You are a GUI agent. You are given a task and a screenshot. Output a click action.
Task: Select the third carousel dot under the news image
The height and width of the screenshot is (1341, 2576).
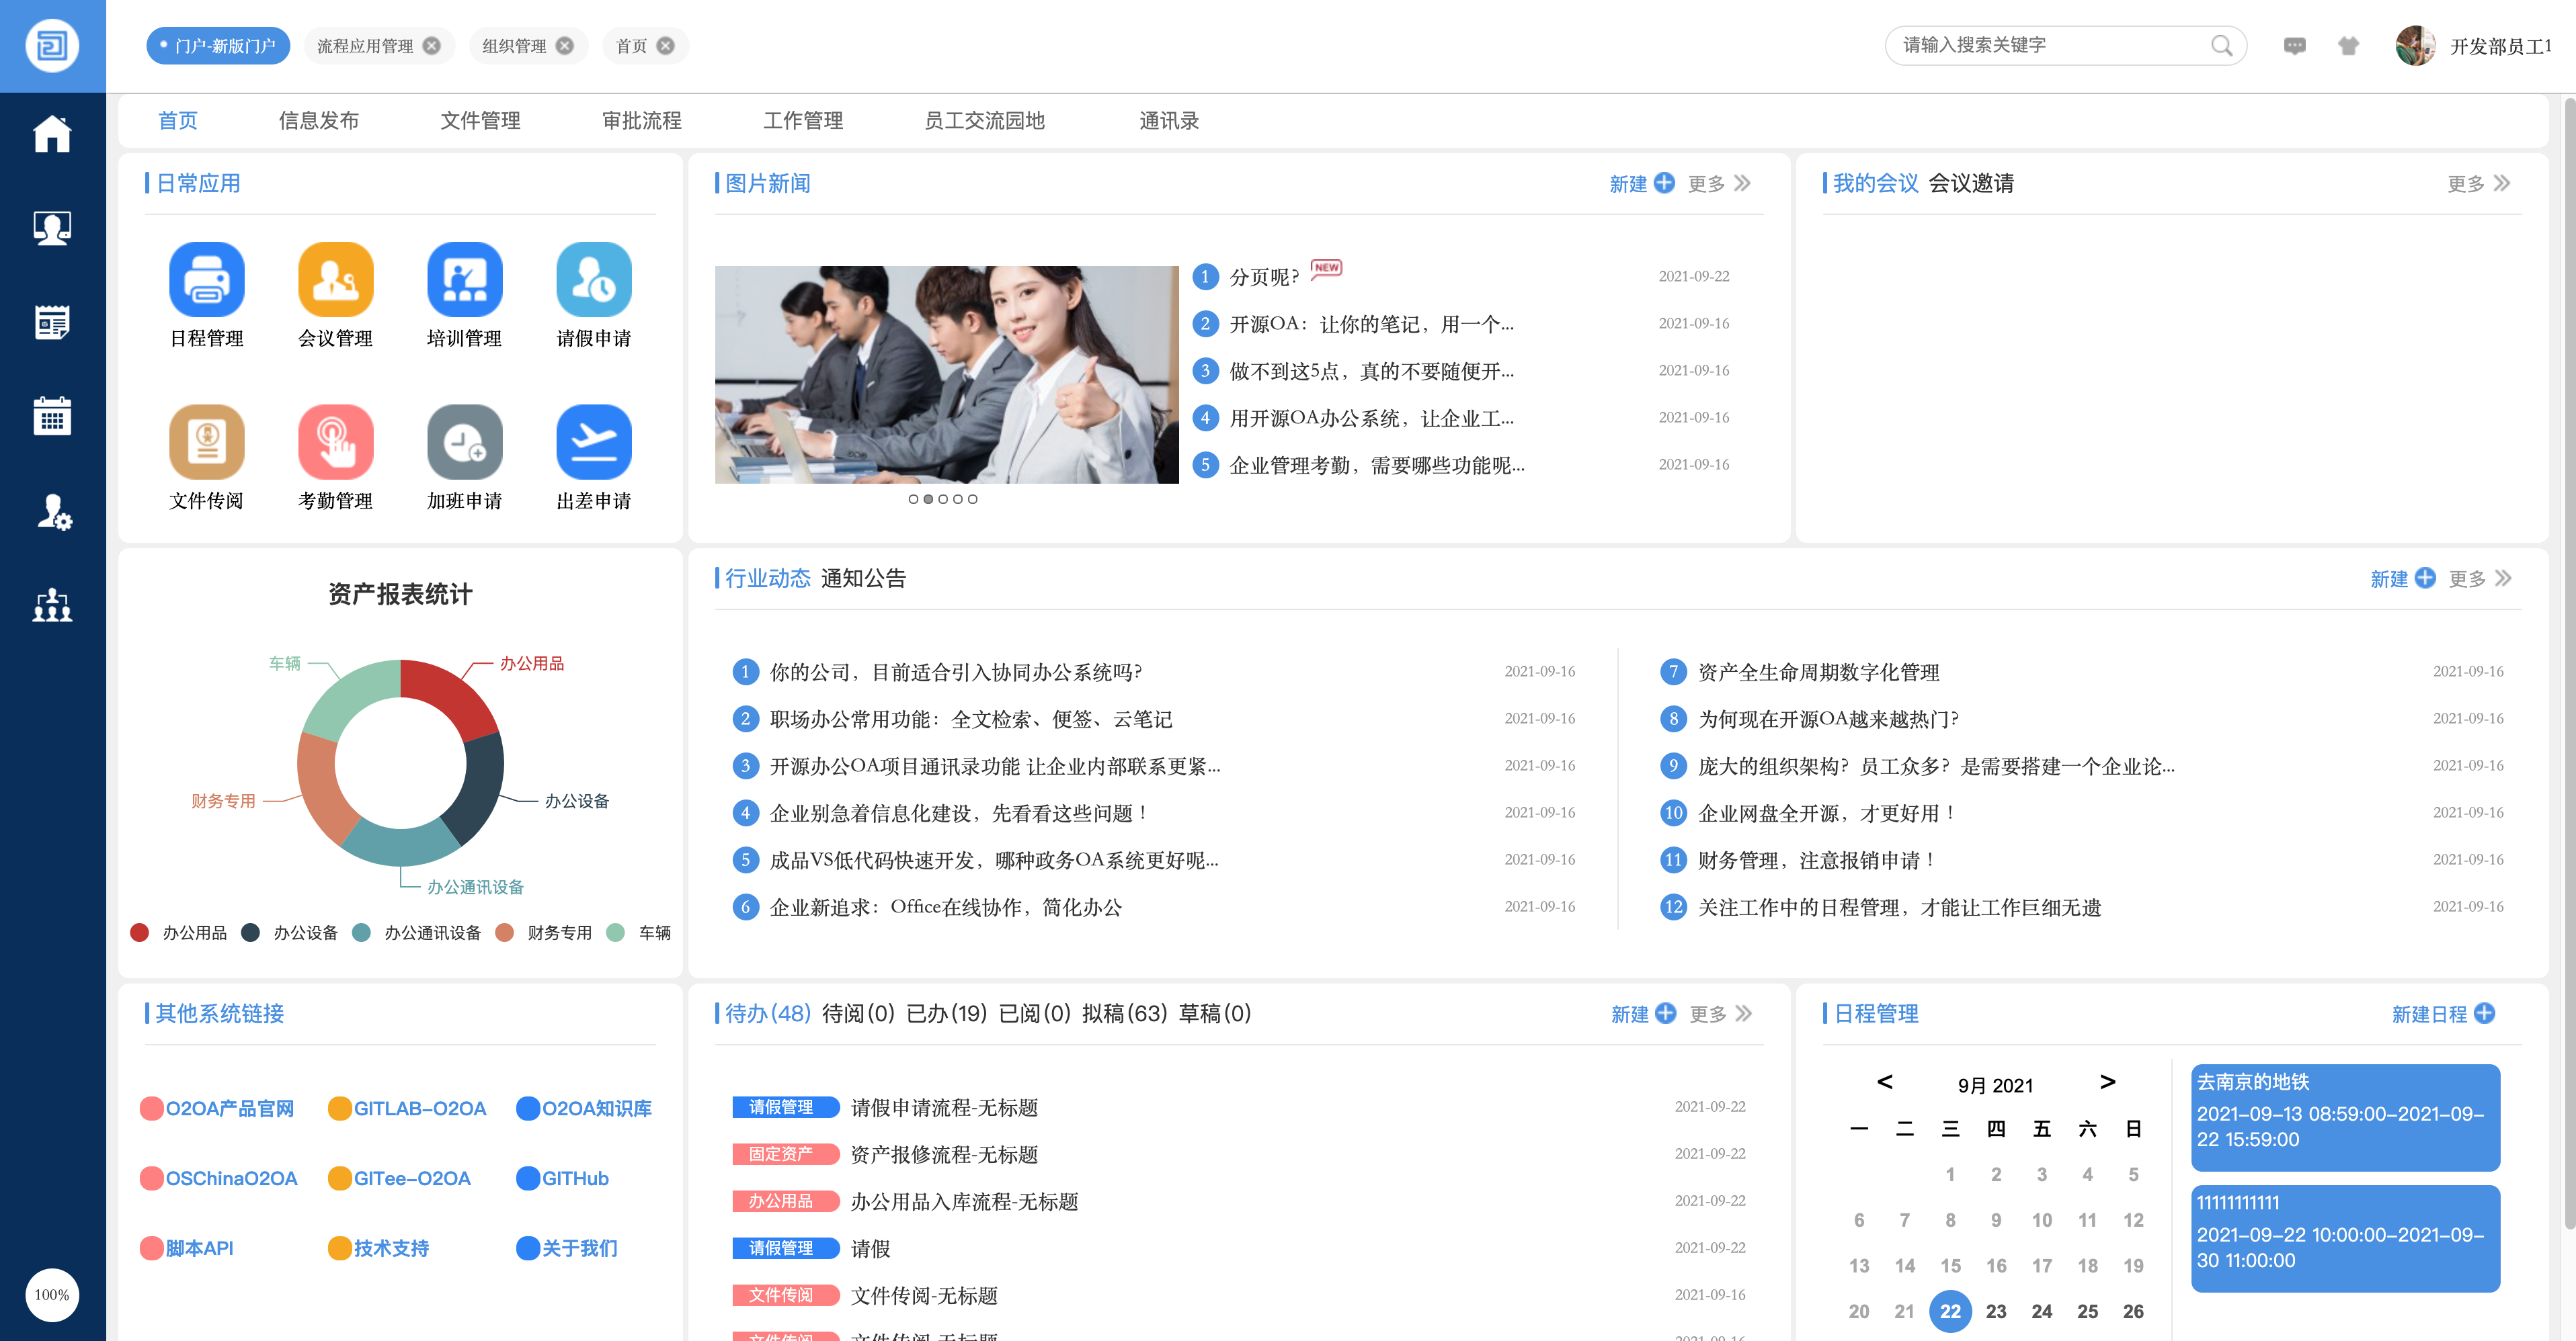pyautogui.click(x=942, y=499)
